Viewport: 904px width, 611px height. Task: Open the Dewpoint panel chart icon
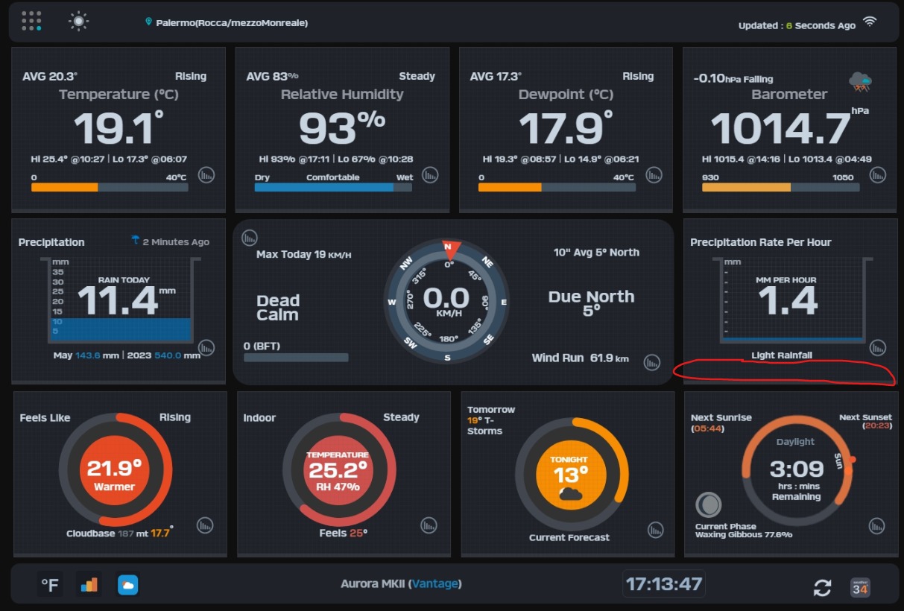click(654, 175)
